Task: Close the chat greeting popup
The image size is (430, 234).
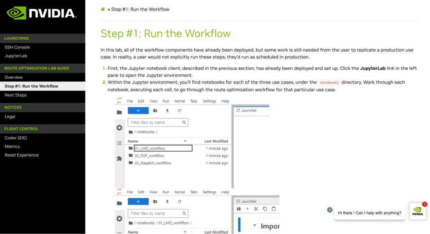Action: [330, 210]
